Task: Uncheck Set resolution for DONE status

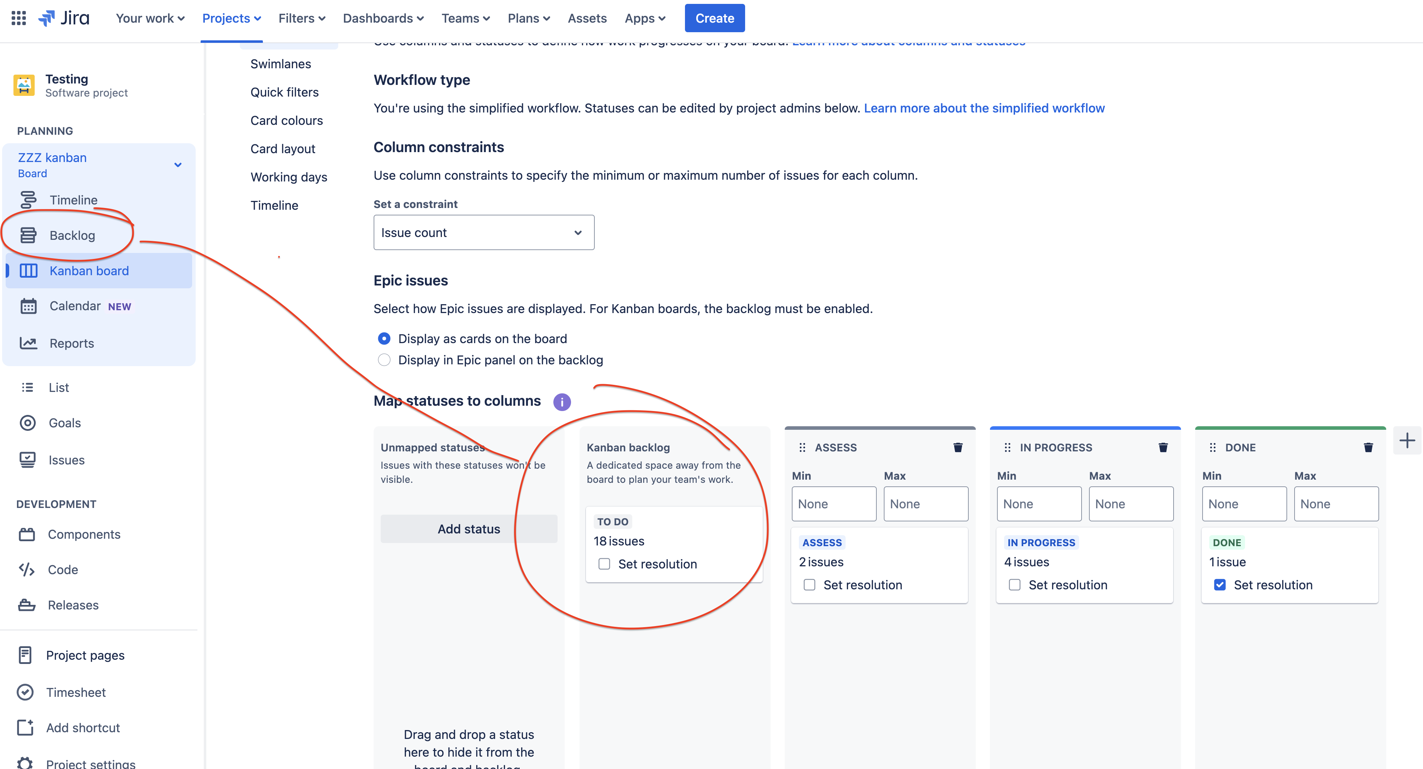Action: (x=1220, y=585)
